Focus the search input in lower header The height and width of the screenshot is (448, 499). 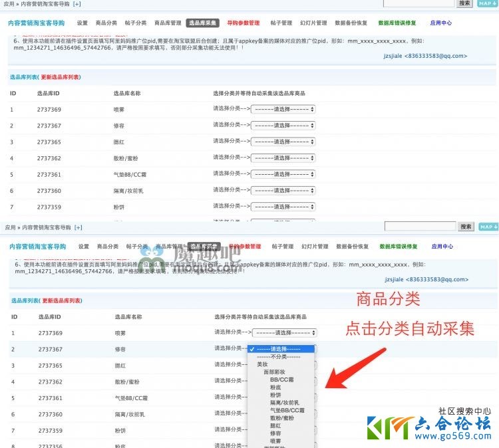pos(420,227)
